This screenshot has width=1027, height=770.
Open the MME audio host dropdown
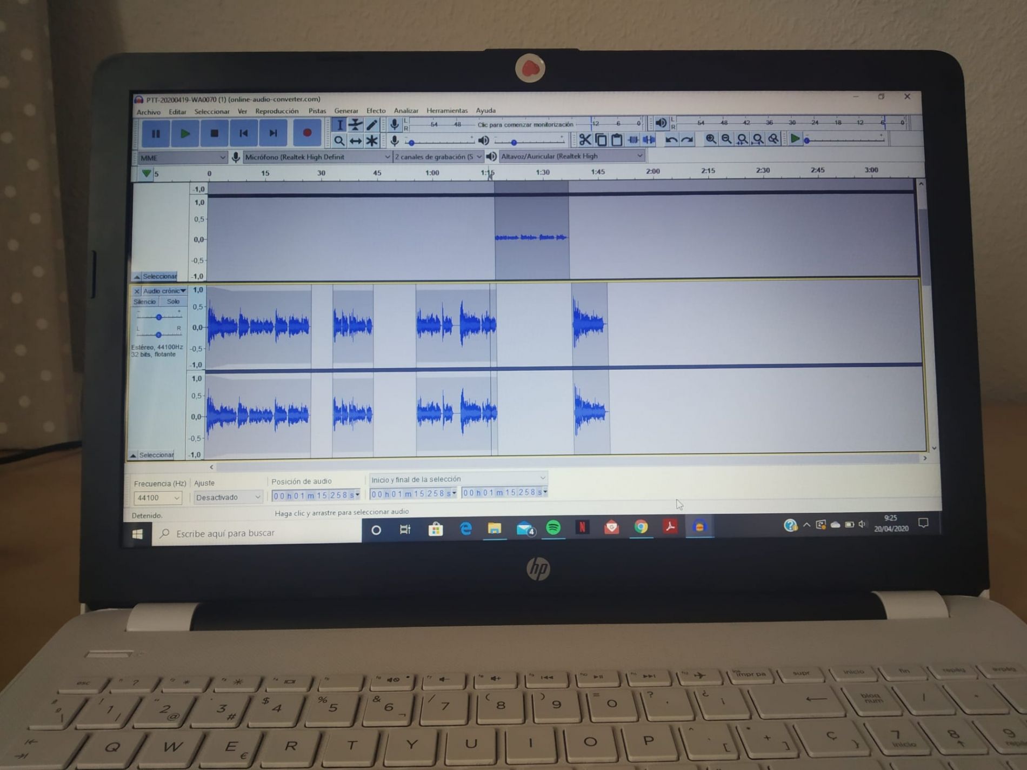(182, 157)
